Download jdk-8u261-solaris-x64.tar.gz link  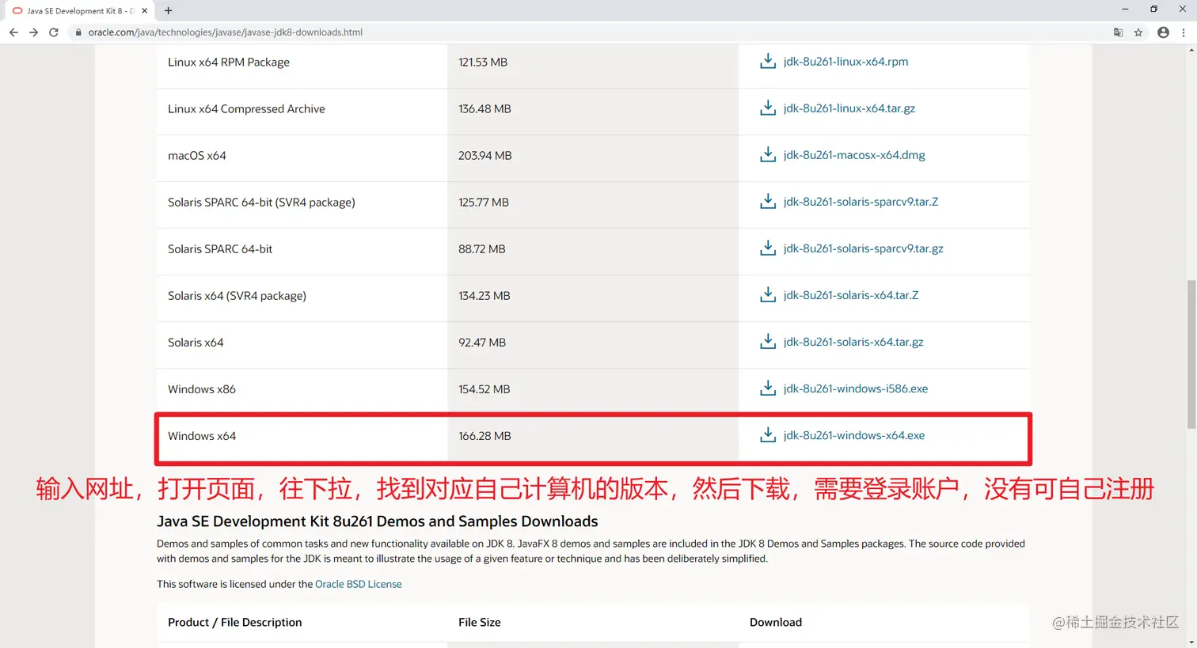tap(853, 342)
